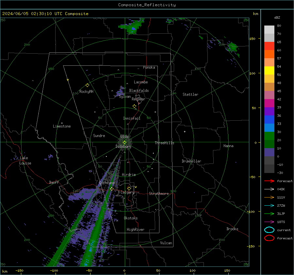The image size is (294, 275).
Task: Click the Lacombe town label
Action: pyautogui.click(x=141, y=82)
